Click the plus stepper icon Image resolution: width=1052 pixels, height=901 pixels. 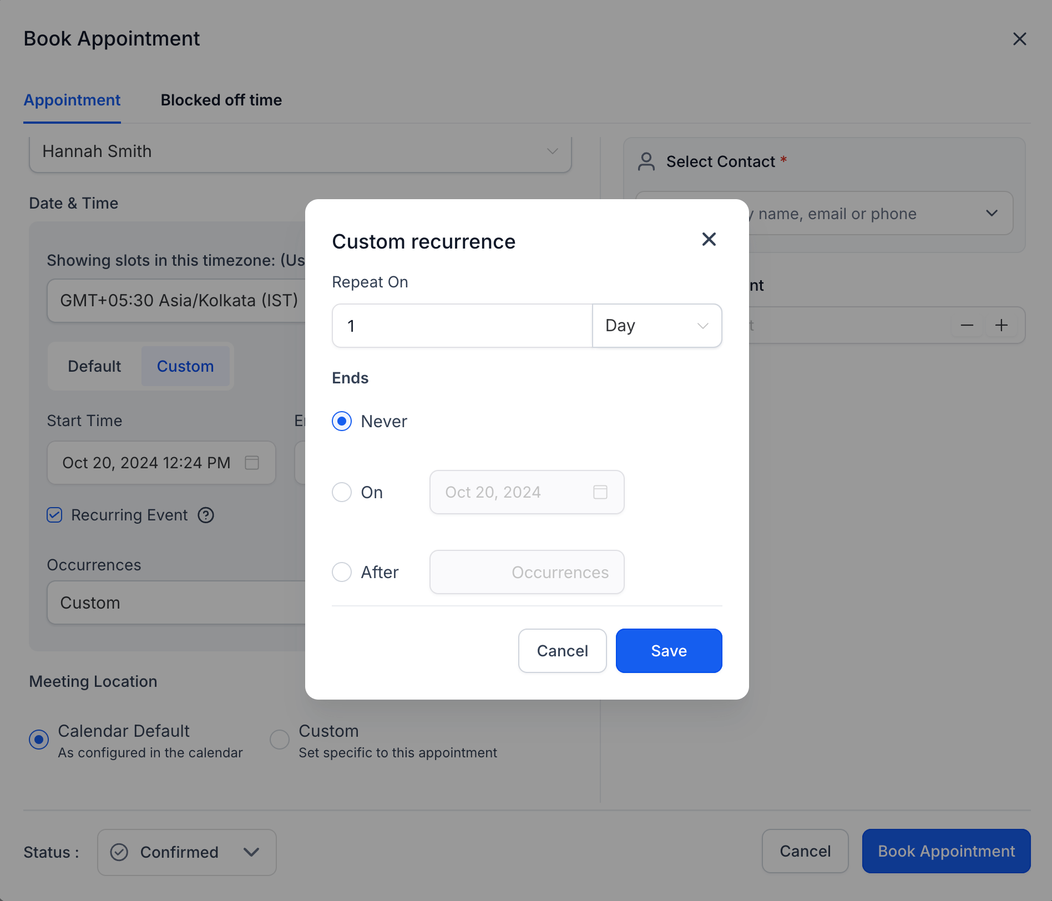coord(1001,325)
